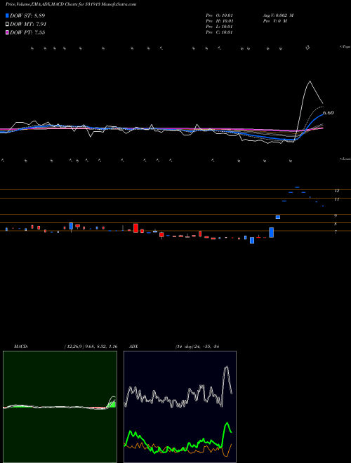Select the 'DOW PT: 7.55' legend text
The width and height of the screenshot is (351, 463).
[27, 33]
